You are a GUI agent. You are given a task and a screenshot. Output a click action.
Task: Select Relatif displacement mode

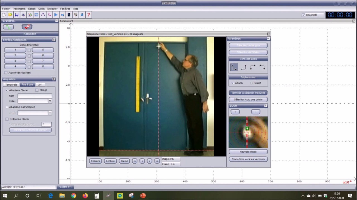click(x=251, y=83)
